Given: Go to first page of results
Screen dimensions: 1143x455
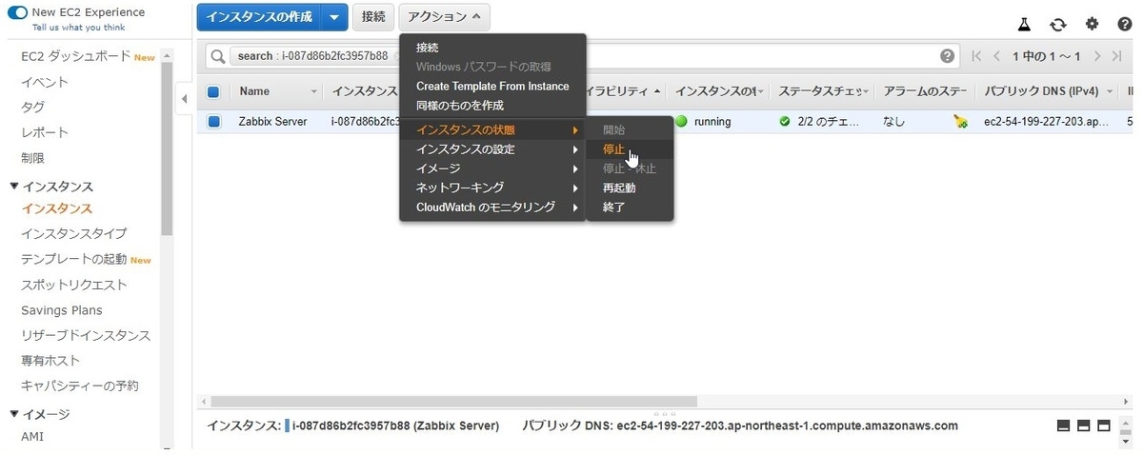Looking at the screenshot, I should (x=976, y=56).
